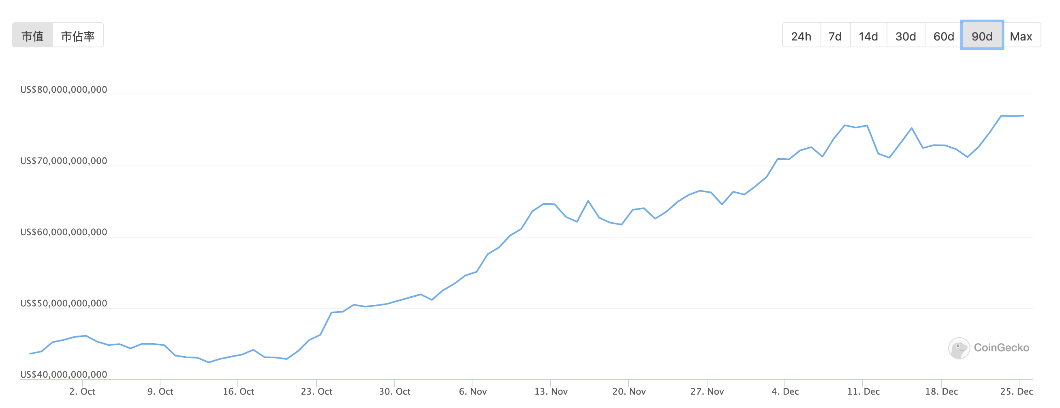This screenshot has width=1060, height=408.
Task: Click the CoinGecko watermark text
Action: 1001,348
